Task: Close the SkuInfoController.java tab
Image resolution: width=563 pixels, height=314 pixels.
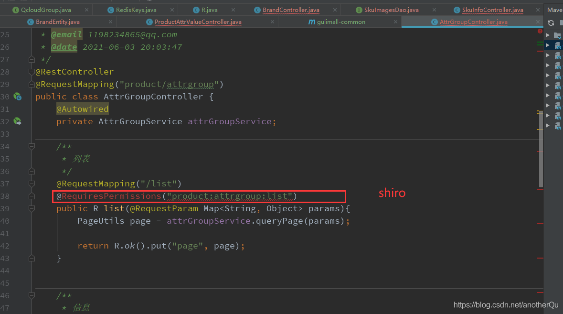Action: click(x=538, y=10)
